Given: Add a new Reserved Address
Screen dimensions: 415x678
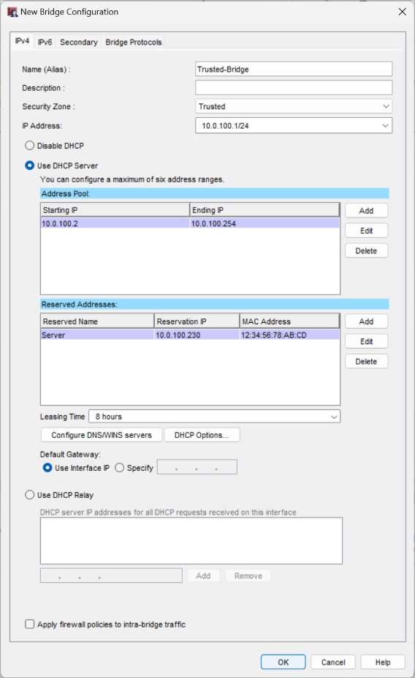Looking at the screenshot, I should [366, 321].
